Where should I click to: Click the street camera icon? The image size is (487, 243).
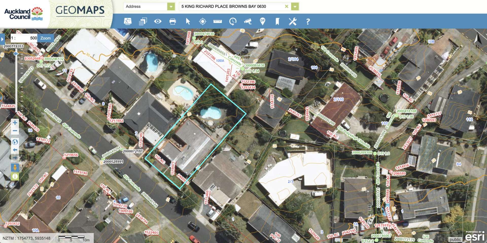(248, 22)
